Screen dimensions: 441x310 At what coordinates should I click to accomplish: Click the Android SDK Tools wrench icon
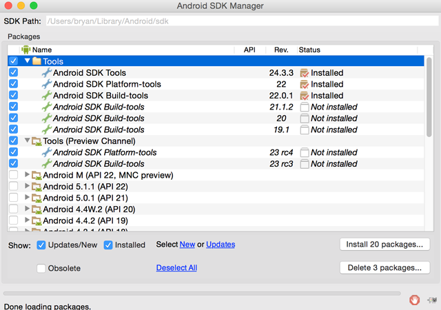coord(47,73)
